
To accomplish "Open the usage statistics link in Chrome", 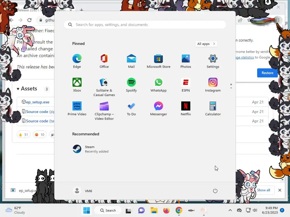I will [245, 57].
